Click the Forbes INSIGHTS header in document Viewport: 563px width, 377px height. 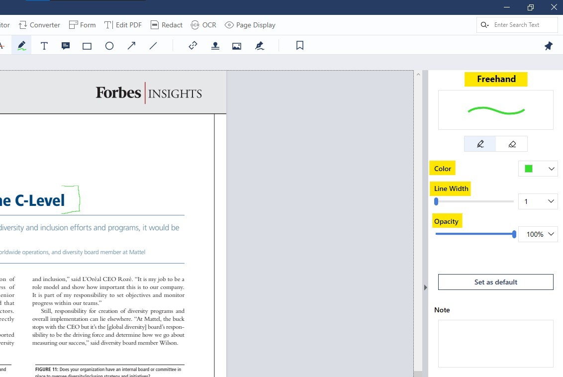tap(149, 93)
